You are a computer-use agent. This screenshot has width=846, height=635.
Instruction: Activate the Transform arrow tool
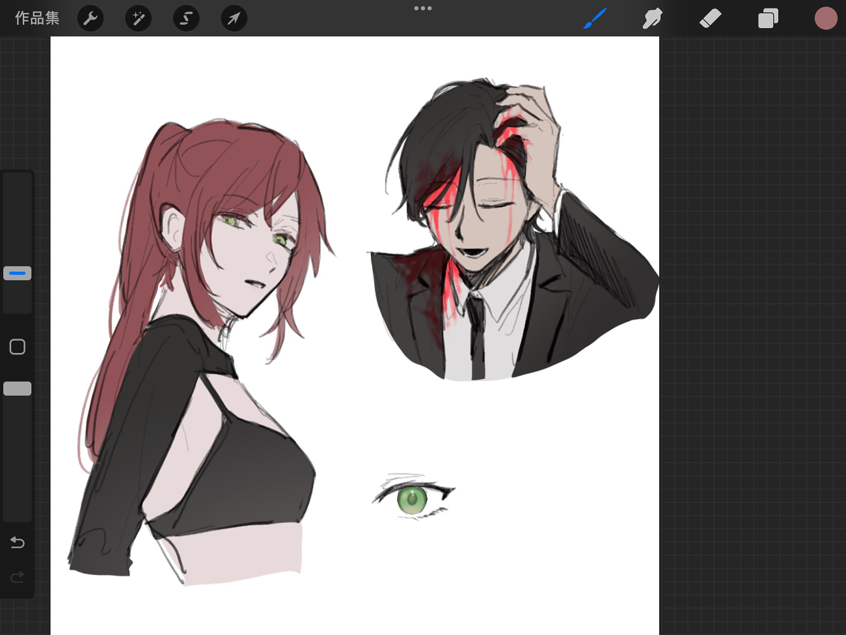coord(234,18)
